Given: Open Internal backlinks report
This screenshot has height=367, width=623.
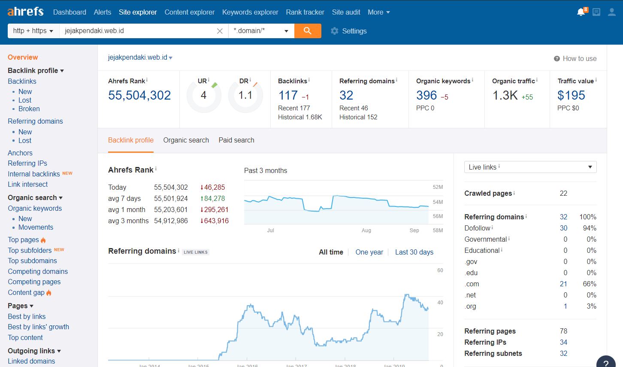Looking at the screenshot, I should (34, 174).
